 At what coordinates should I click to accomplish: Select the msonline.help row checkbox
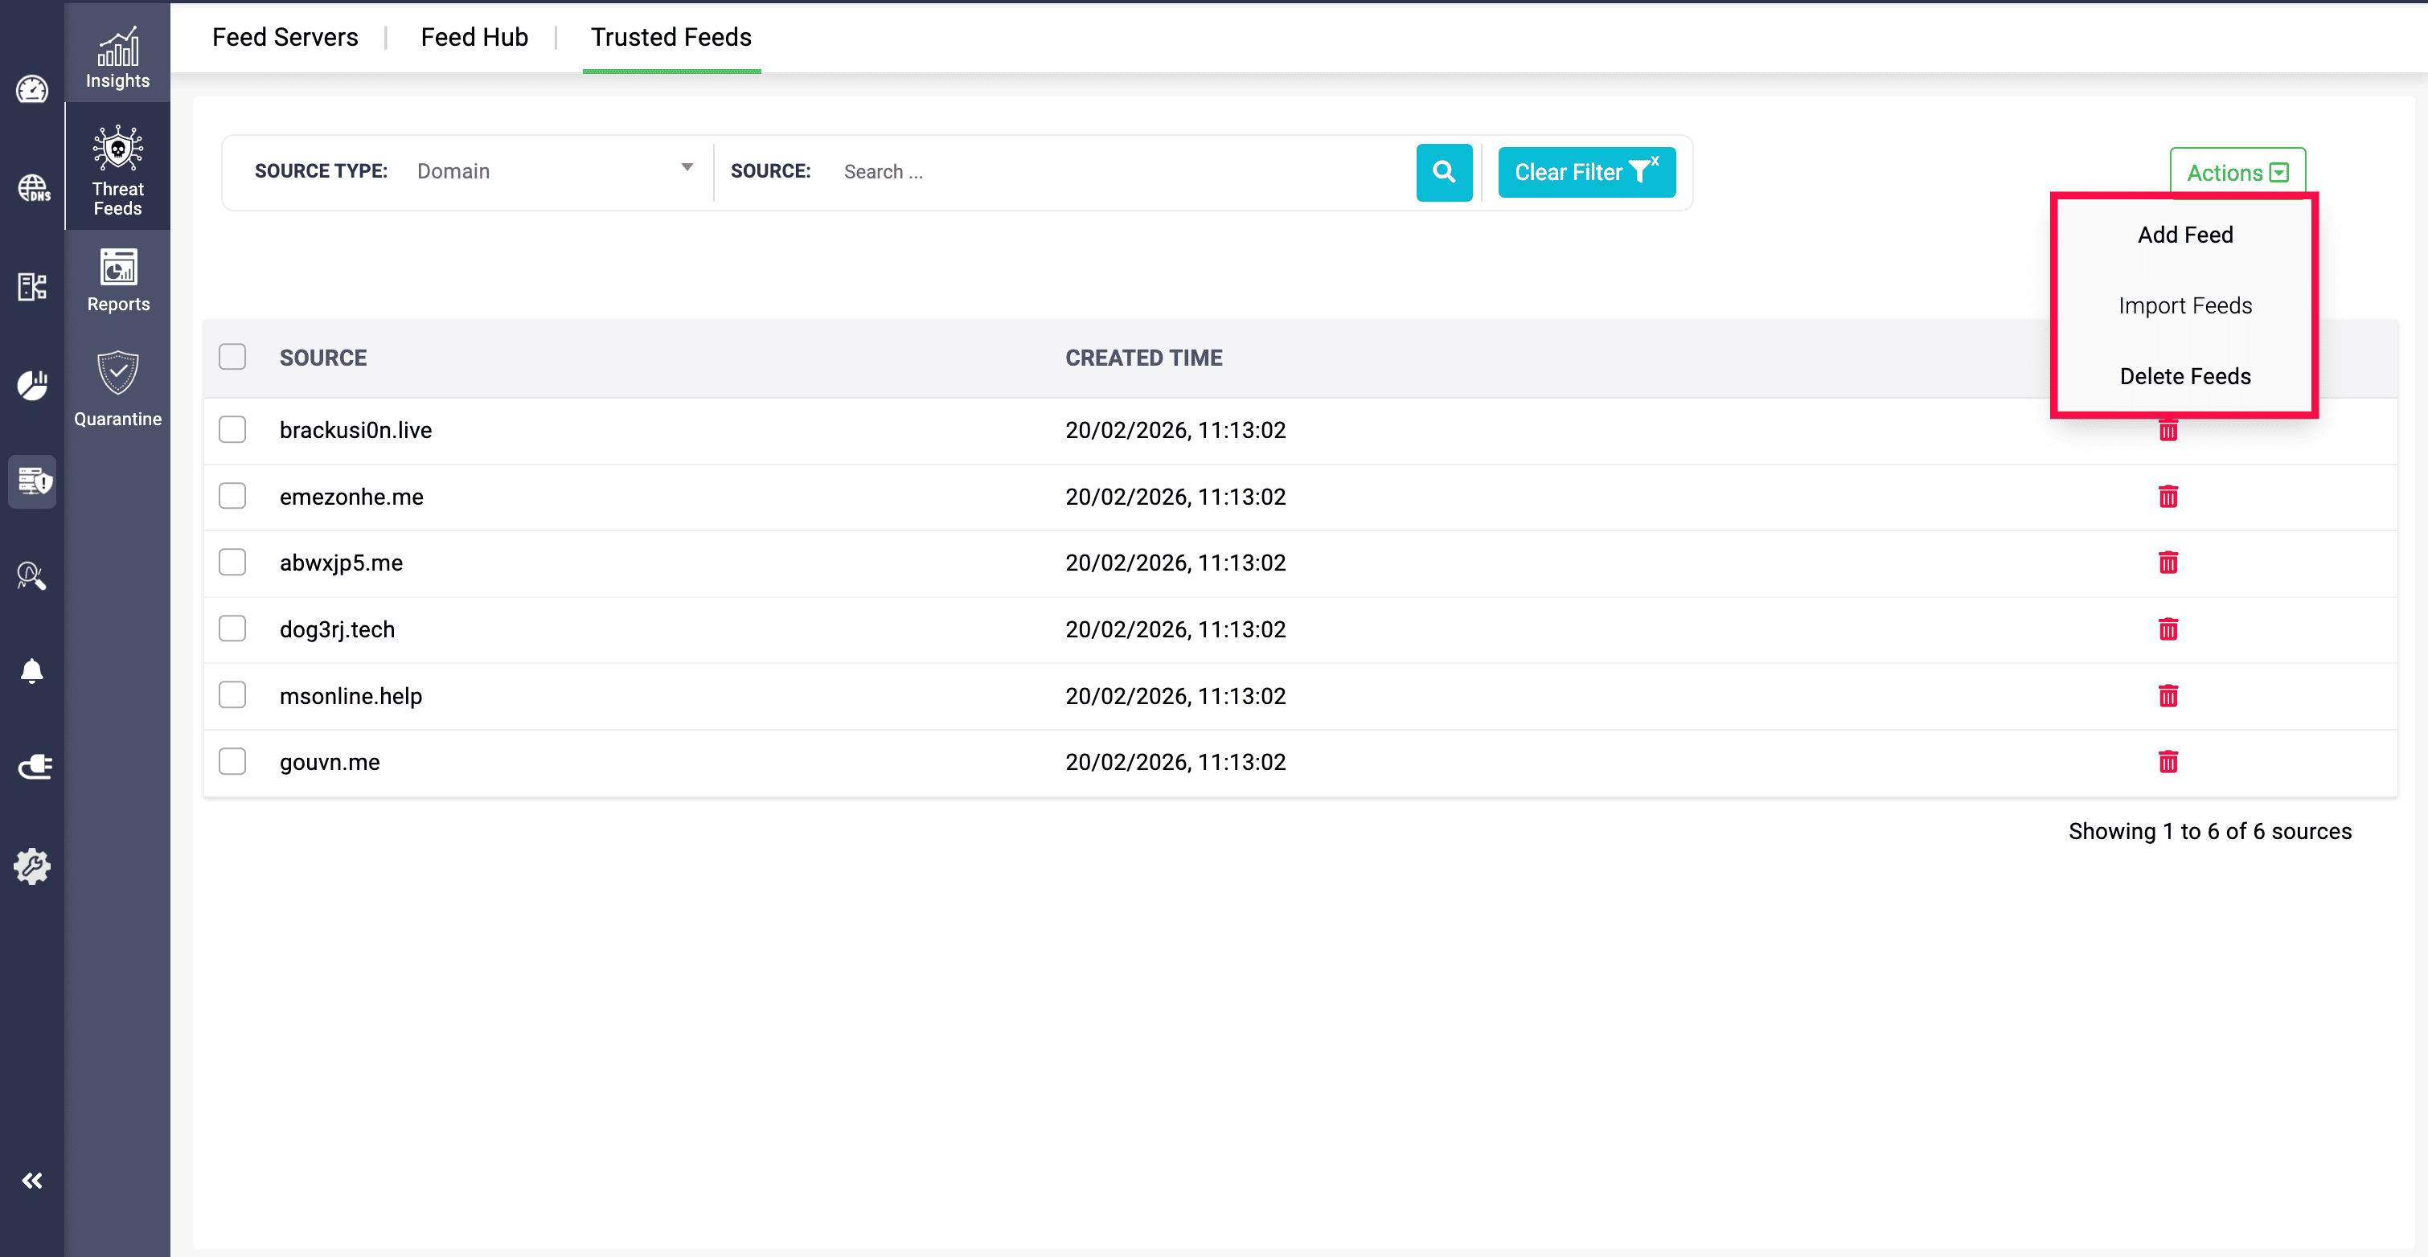pos(232,695)
